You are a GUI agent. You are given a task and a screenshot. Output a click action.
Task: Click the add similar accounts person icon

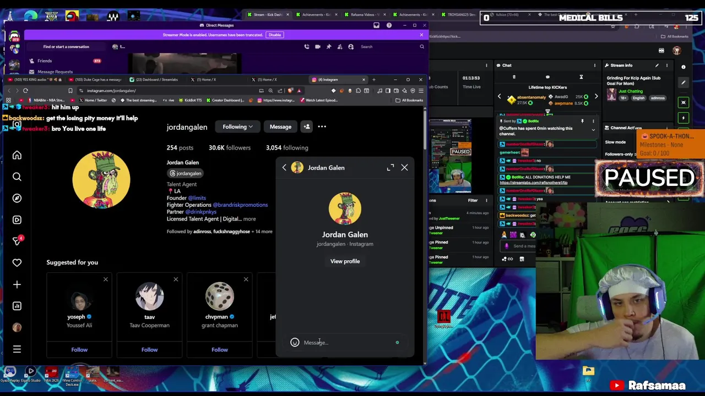307,127
